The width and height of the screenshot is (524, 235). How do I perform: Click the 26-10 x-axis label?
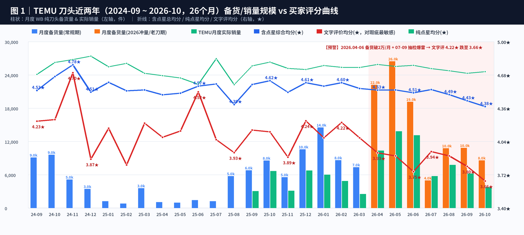tap(485, 214)
